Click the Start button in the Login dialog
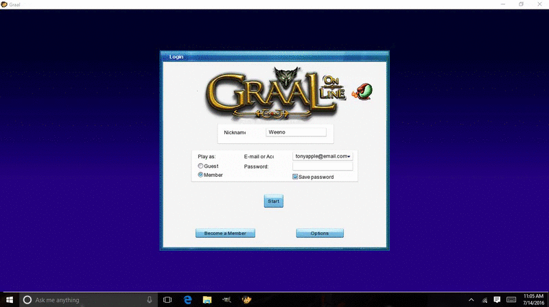549x307 pixels. [x=273, y=201]
